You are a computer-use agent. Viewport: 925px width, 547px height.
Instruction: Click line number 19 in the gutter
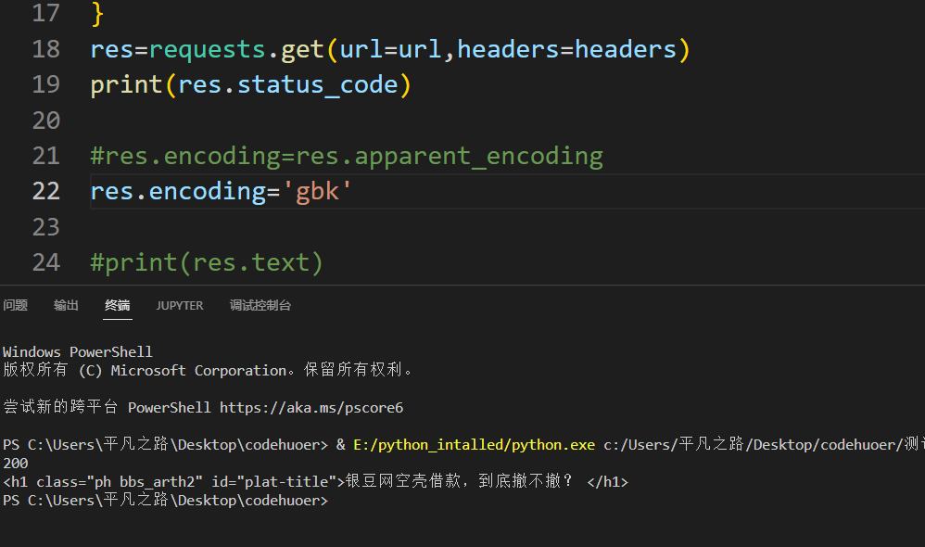point(45,84)
